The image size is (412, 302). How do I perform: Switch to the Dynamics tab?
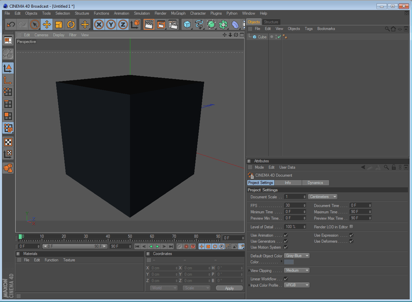point(315,183)
